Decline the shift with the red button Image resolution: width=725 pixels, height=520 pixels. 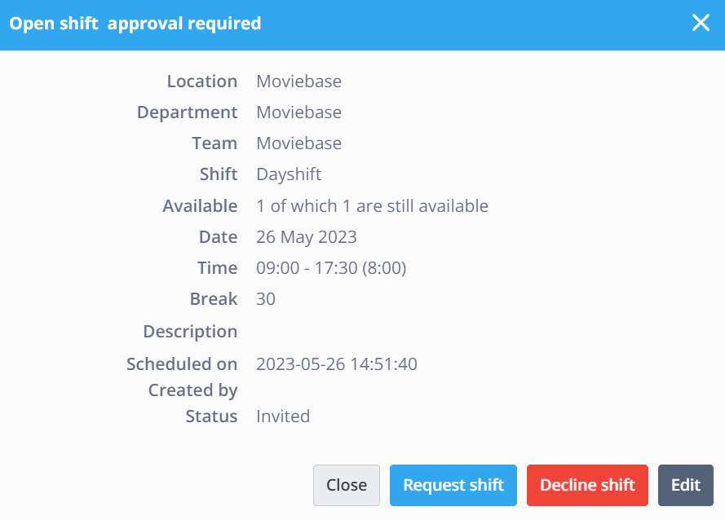(587, 485)
